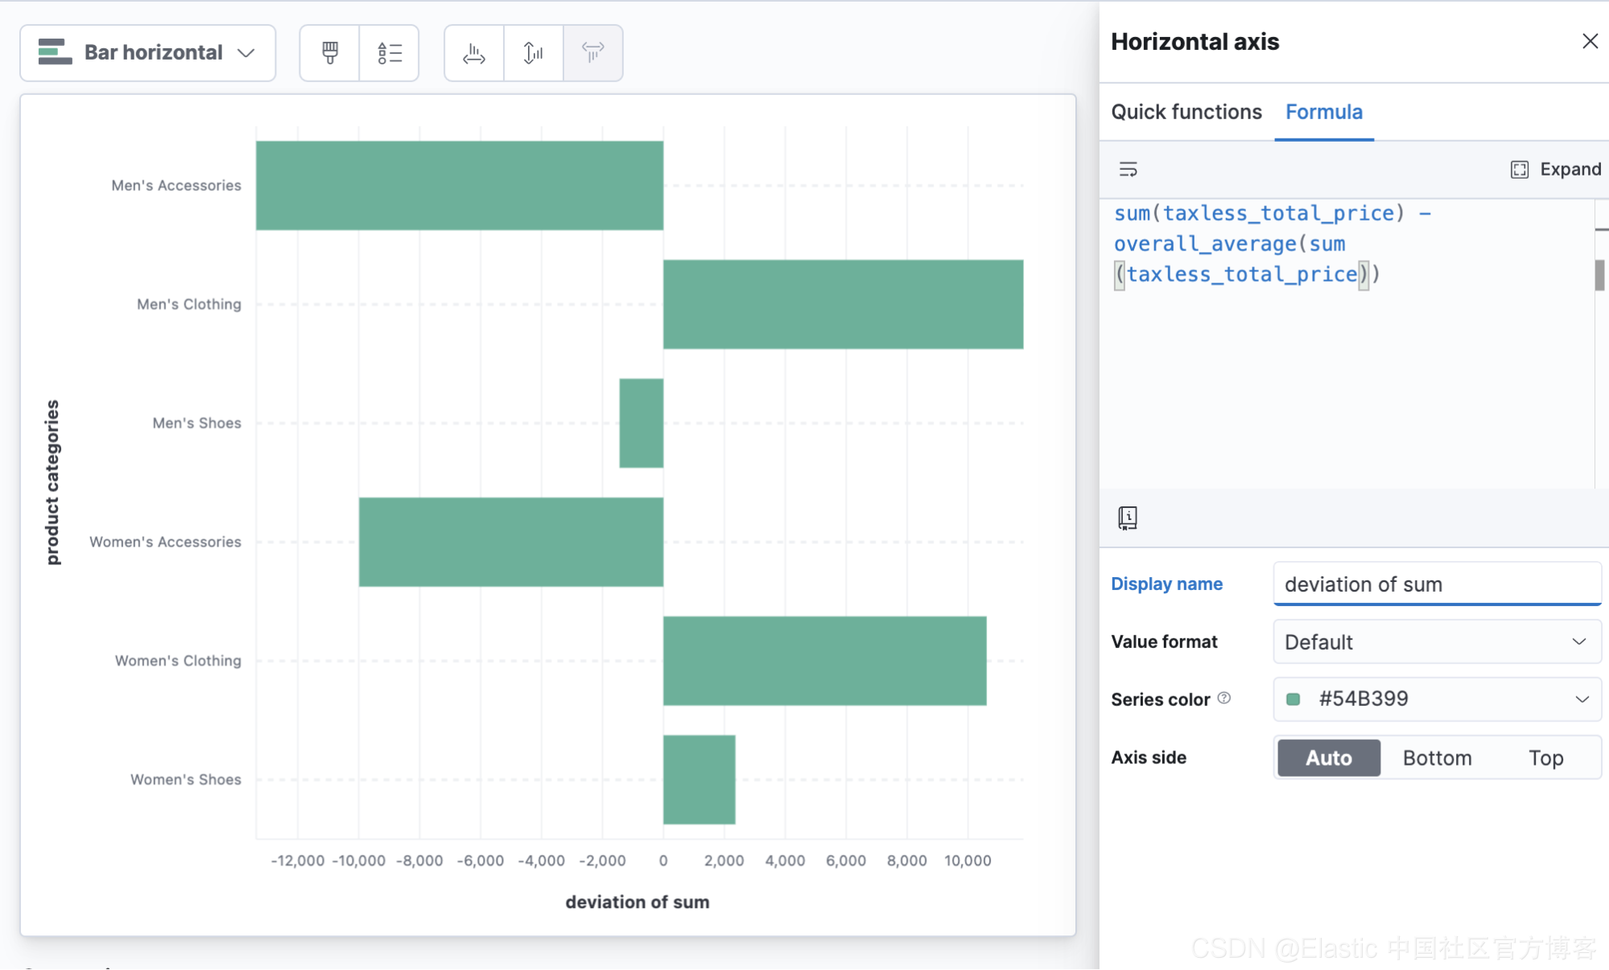
Task: Open the legend settings icon
Action: click(390, 53)
